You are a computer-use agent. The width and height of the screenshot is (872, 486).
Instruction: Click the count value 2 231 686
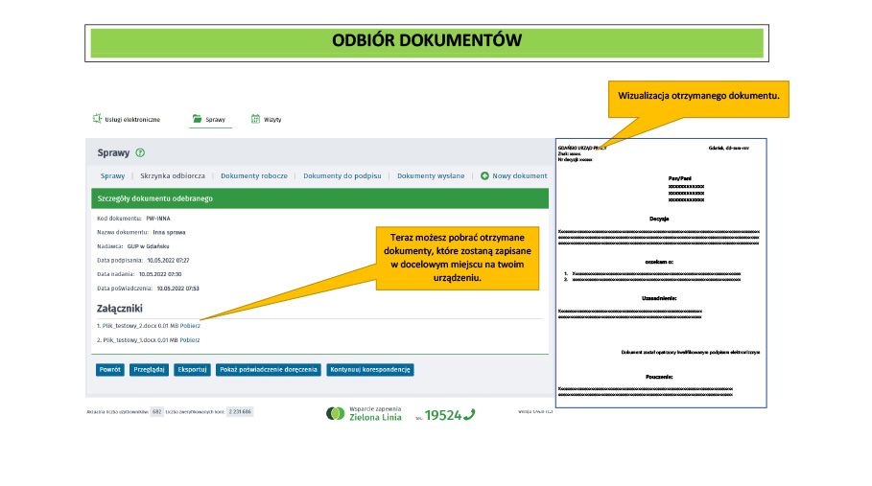tap(240, 411)
